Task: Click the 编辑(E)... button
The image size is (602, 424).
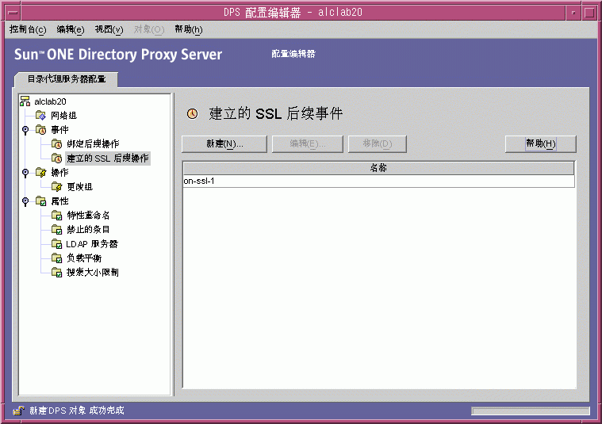Action: pos(308,144)
